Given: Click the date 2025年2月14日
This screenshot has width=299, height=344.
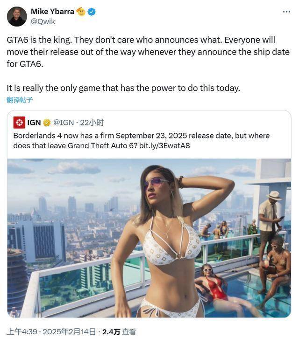Looking at the screenshot, I should (69, 332).
